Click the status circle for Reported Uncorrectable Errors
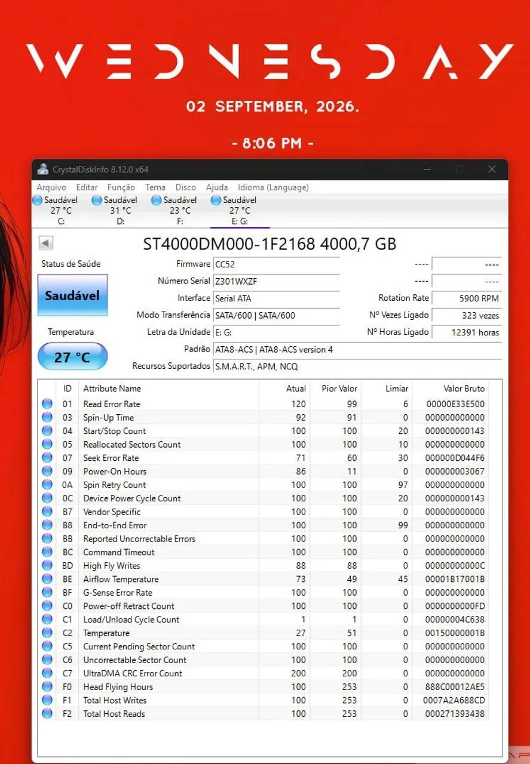This screenshot has width=530, height=764. click(47, 539)
